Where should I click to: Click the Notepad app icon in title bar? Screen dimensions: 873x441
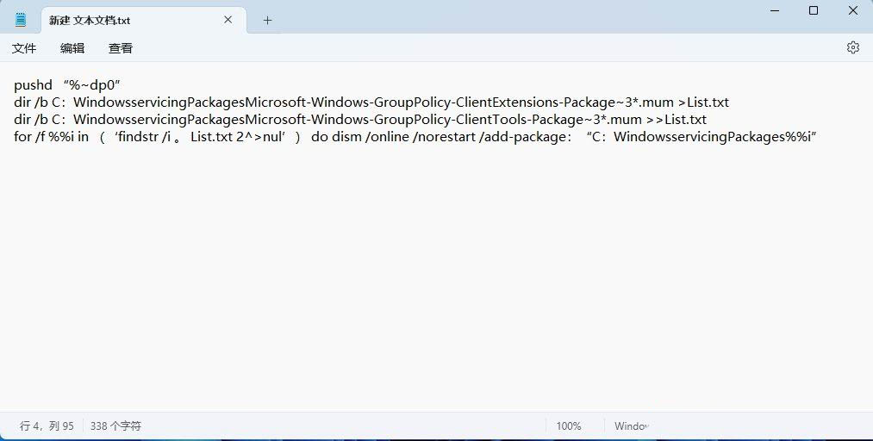[x=21, y=20]
